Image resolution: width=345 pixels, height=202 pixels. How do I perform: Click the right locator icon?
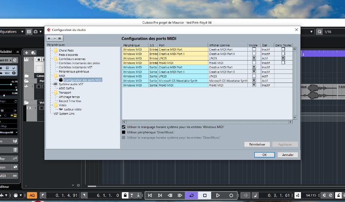(x=84, y=195)
